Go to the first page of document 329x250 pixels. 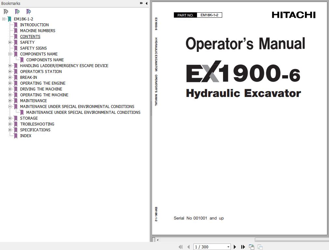coord(180,247)
